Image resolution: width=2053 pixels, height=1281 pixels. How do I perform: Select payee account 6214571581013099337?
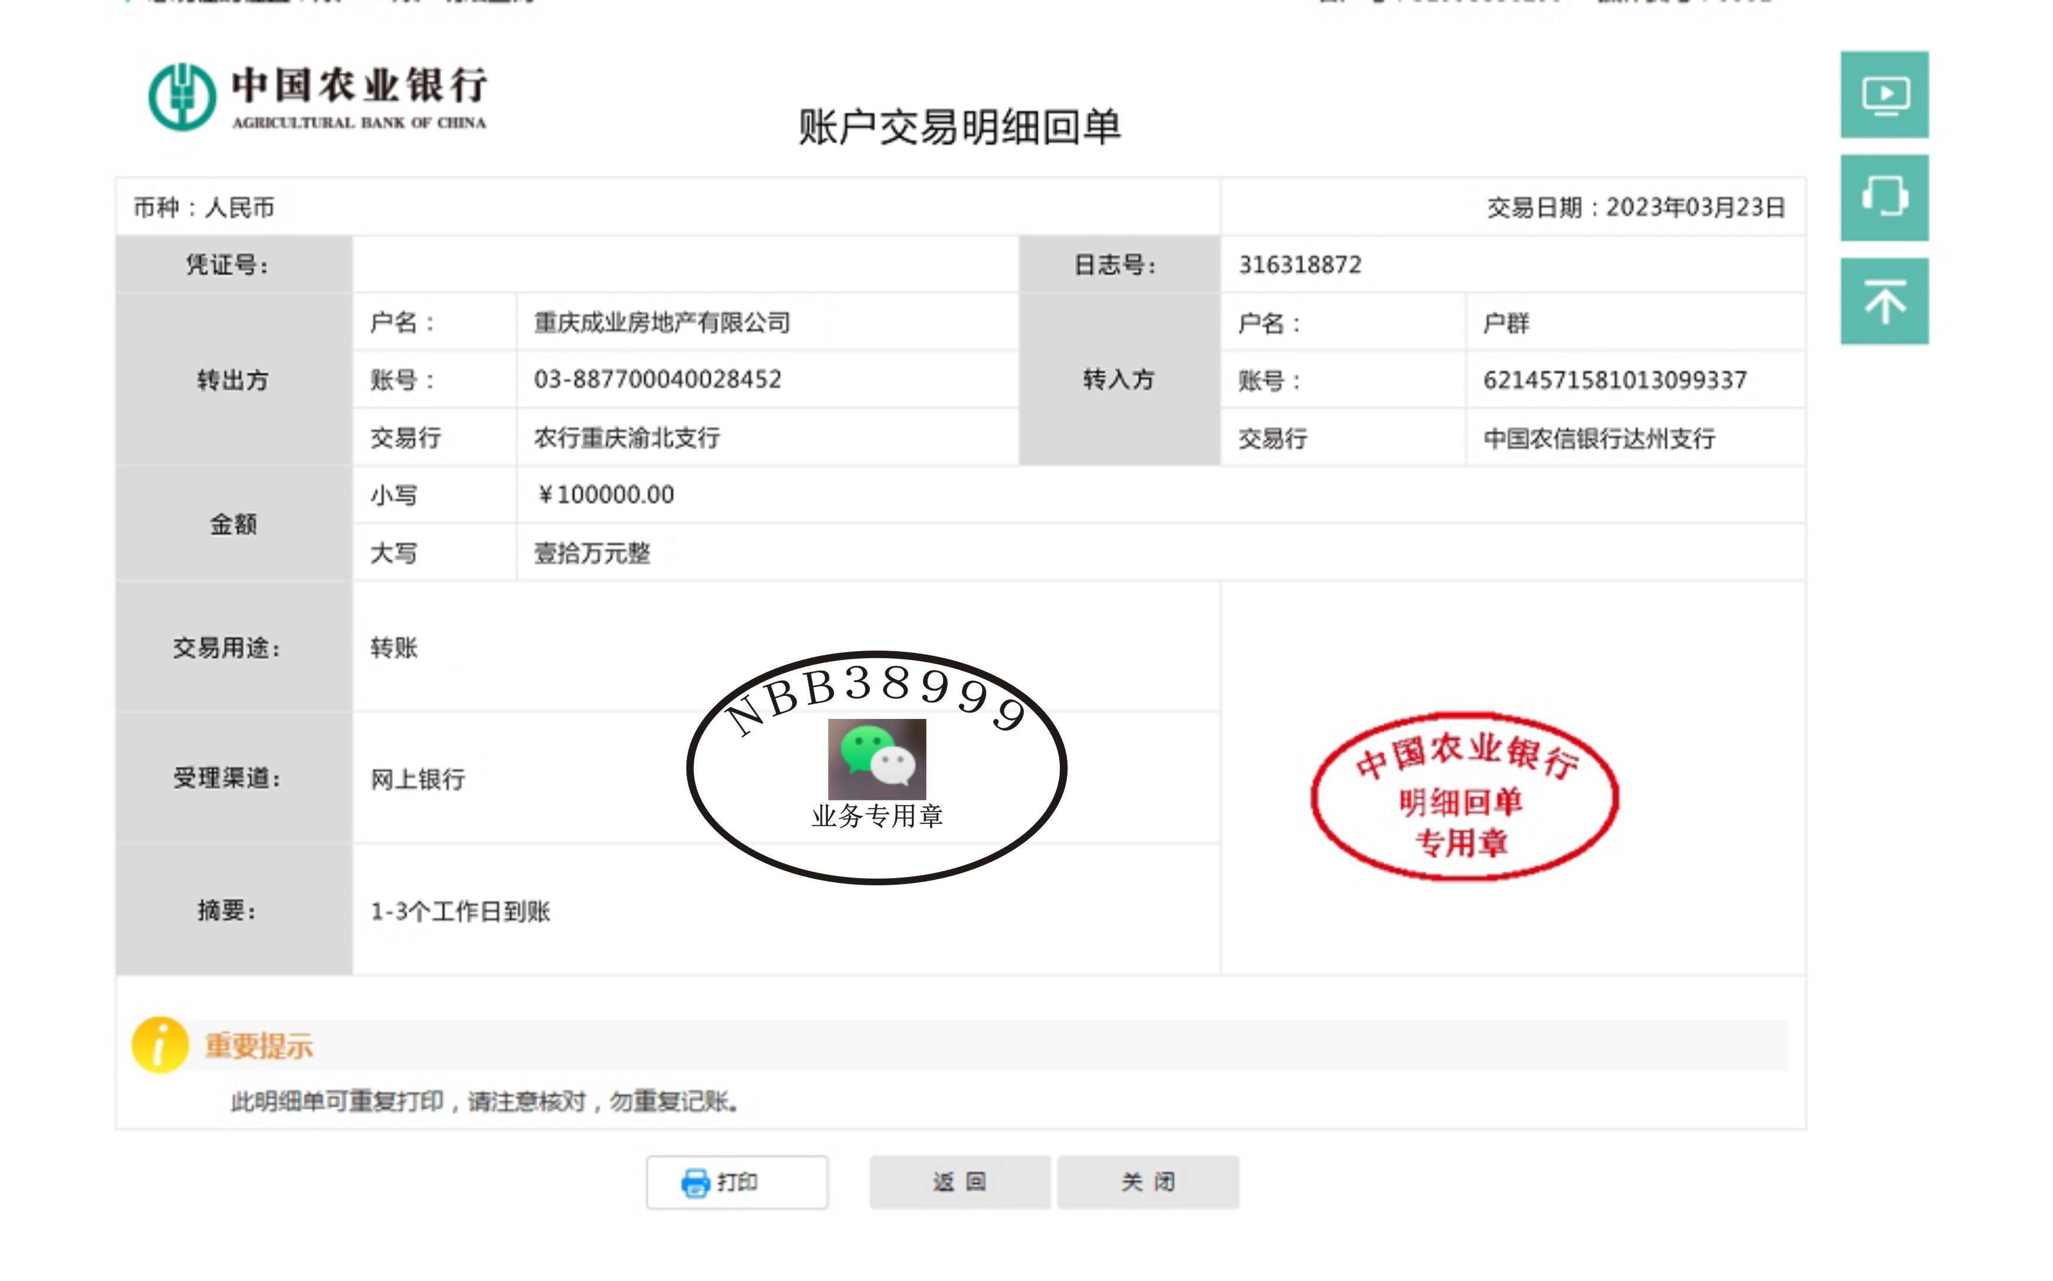click(1614, 380)
